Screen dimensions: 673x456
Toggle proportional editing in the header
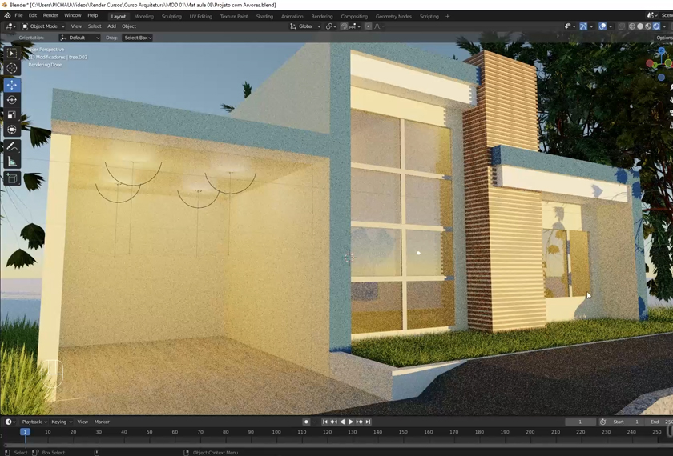click(369, 26)
